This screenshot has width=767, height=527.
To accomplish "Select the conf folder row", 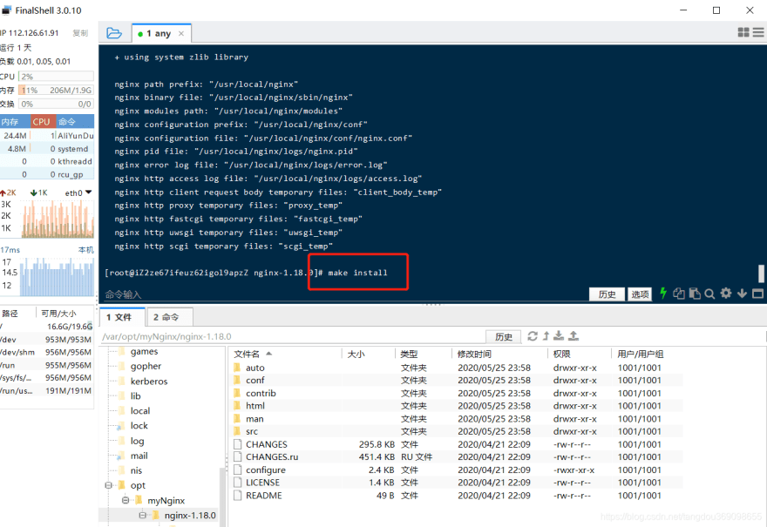I will point(457,380).
